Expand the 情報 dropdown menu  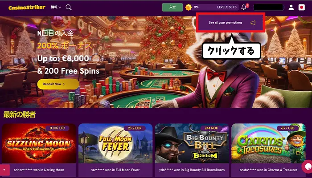click(x=56, y=7)
